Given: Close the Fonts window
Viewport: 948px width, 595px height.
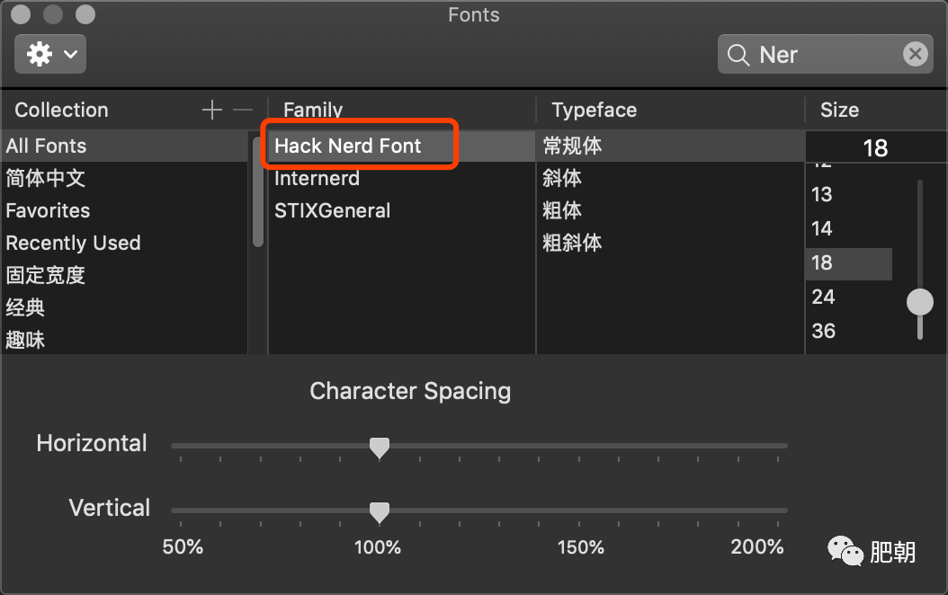Looking at the screenshot, I should [21, 13].
